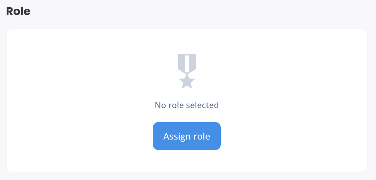
Task: Activate the rounded blue Assign role control
Action: (x=187, y=136)
